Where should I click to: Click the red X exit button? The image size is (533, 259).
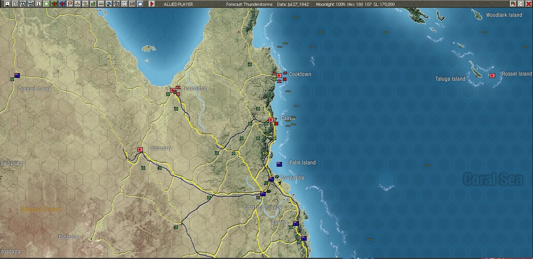(x=529, y=4)
